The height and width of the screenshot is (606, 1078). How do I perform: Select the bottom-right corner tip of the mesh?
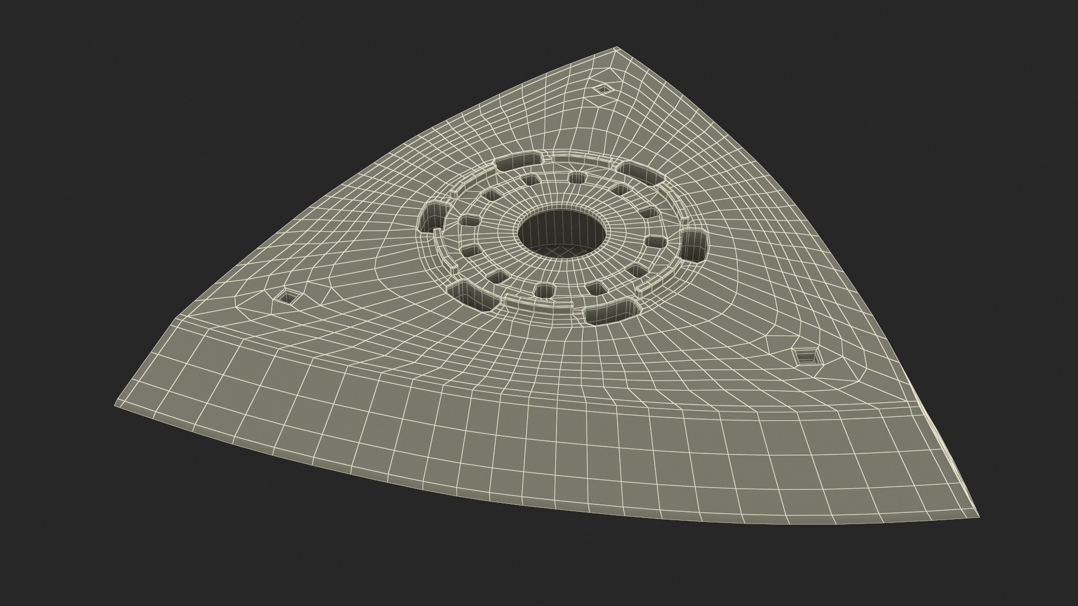tap(978, 516)
